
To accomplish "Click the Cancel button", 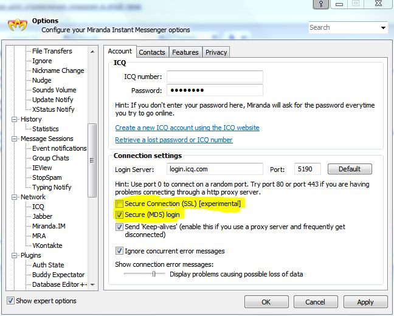I will 316,301.
